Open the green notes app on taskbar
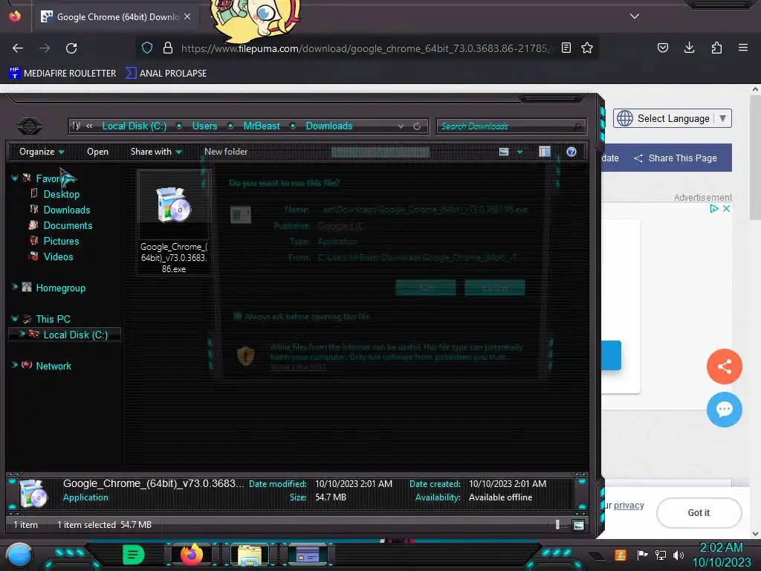 pyautogui.click(x=133, y=555)
